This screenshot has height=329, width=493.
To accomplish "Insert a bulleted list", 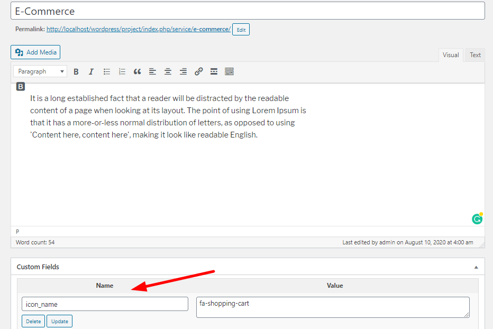I will point(106,72).
